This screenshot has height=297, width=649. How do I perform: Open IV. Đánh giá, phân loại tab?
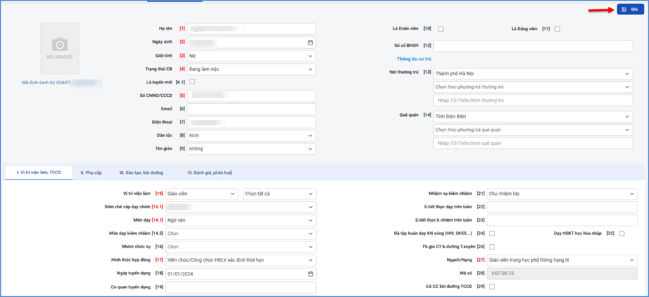(x=209, y=173)
